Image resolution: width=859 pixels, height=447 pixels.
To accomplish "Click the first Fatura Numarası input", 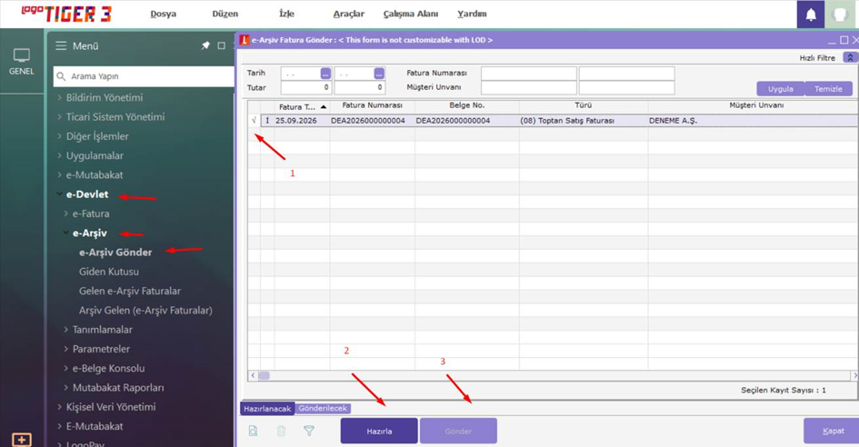I will (529, 74).
